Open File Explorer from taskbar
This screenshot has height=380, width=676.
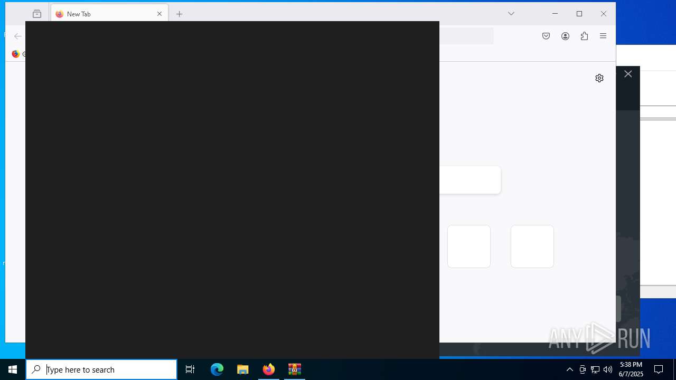click(x=243, y=369)
